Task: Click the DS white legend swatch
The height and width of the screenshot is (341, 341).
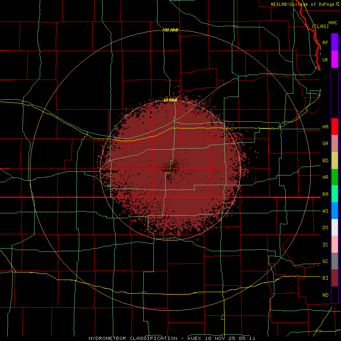Action: (335, 227)
